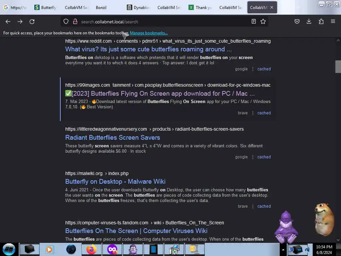Reload the current page

[32, 22]
